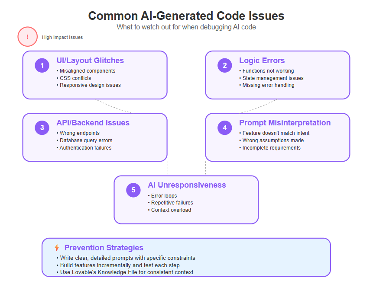373x297 pixels.
Task: Click the AI Unresponsiveness heading
Action: point(187,185)
